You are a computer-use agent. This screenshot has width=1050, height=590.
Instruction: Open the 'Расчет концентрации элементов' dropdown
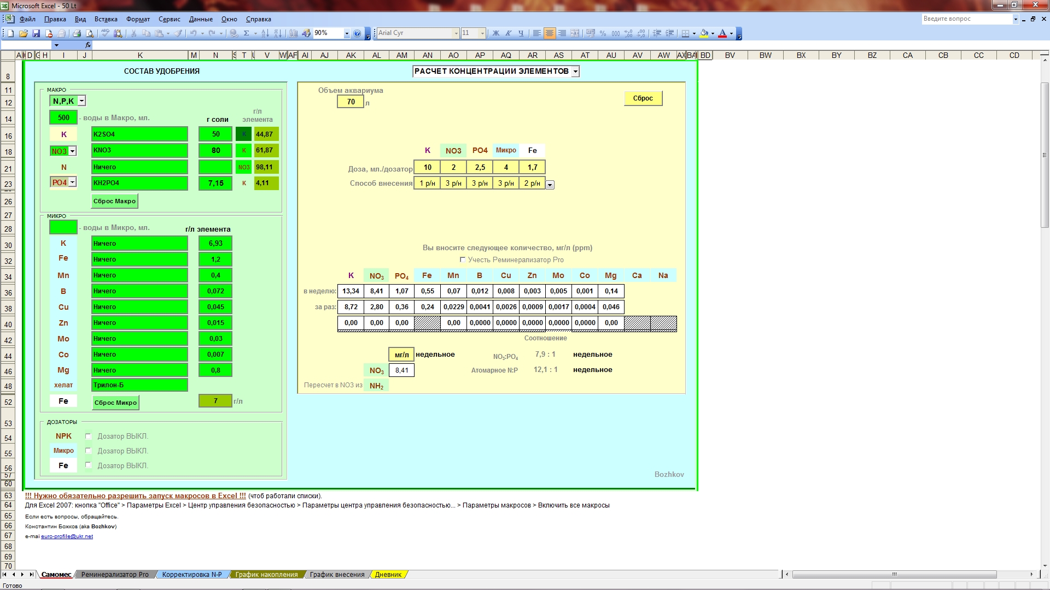coord(575,72)
